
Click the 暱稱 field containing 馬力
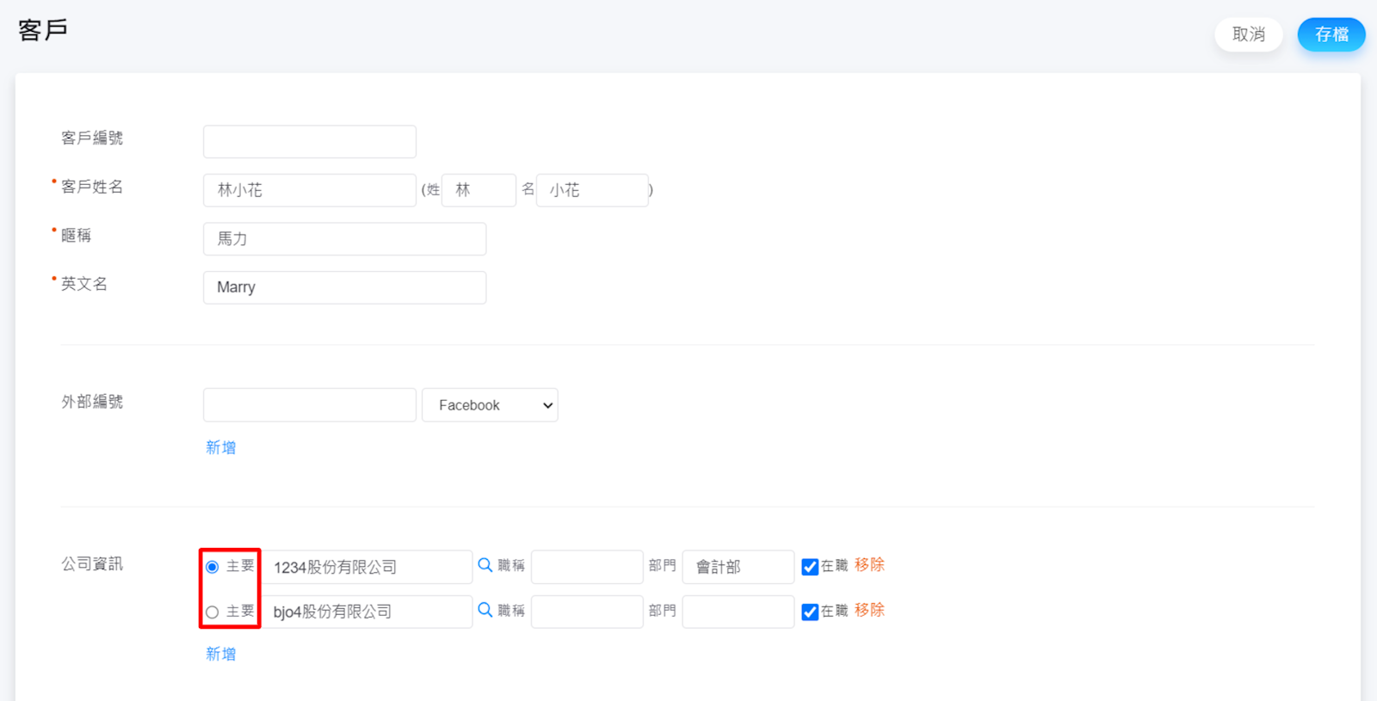344,239
